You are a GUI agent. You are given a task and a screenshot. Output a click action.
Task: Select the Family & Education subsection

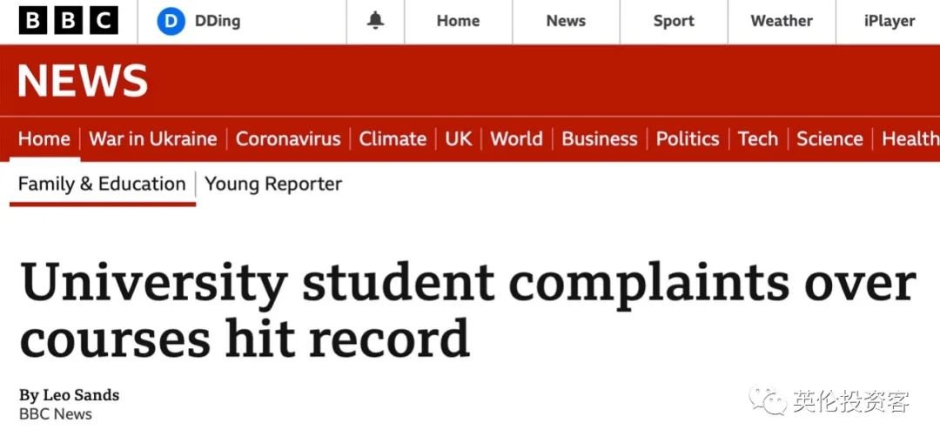(102, 184)
